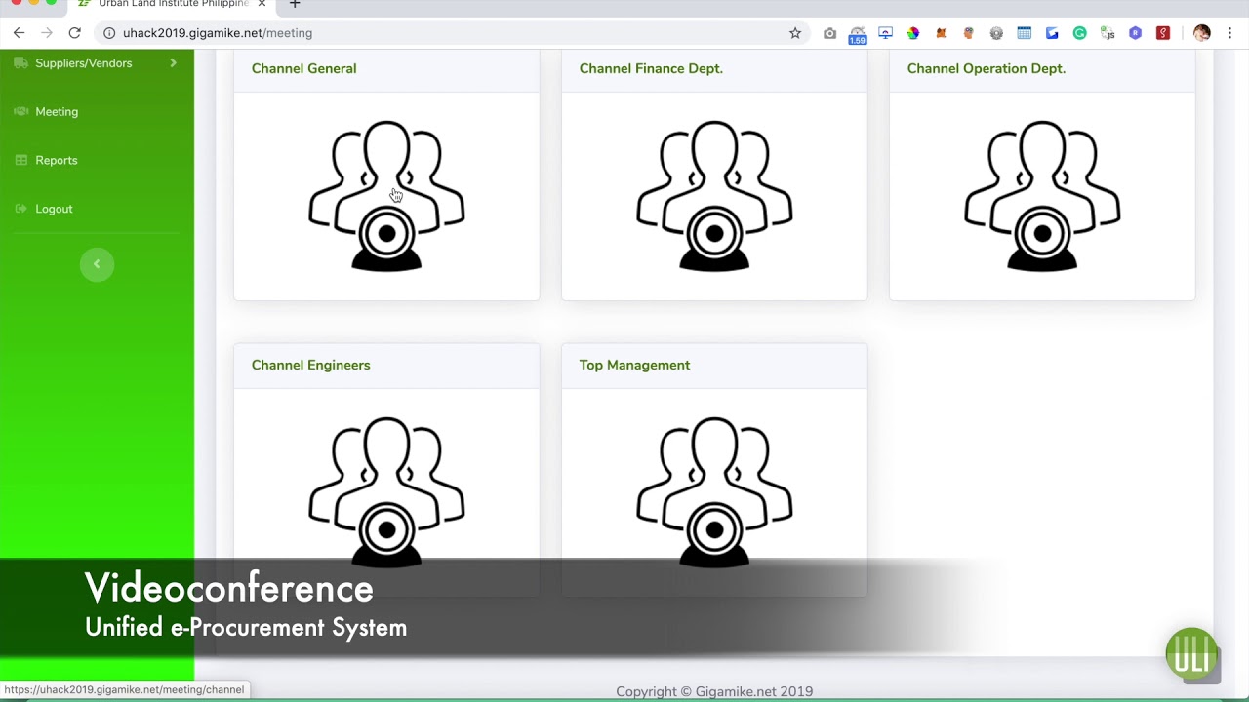Viewport: 1249px width, 702px height.
Task: Open a new browser tab with plus button
Action: coord(295,5)
